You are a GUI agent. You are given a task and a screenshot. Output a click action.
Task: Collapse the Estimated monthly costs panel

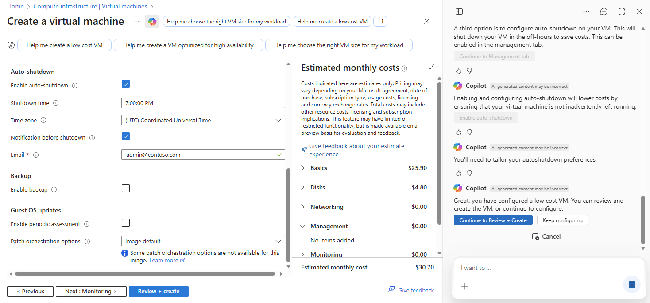[431, 68]
